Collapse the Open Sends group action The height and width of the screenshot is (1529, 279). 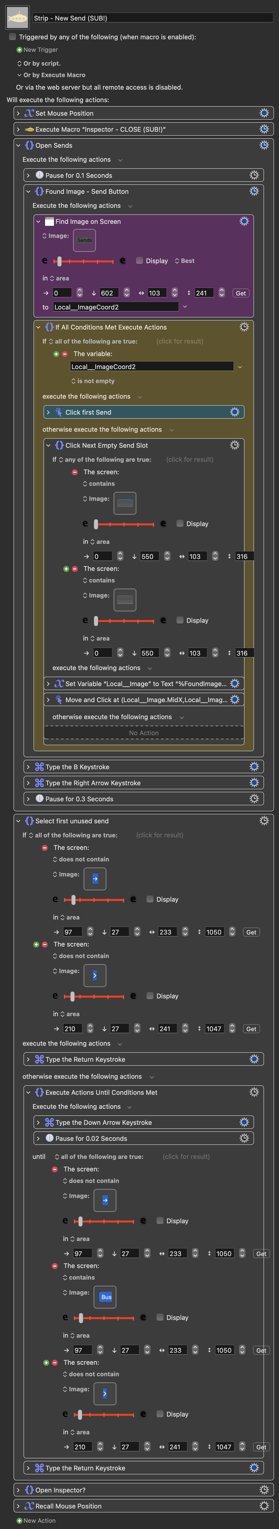coord(18,145)
